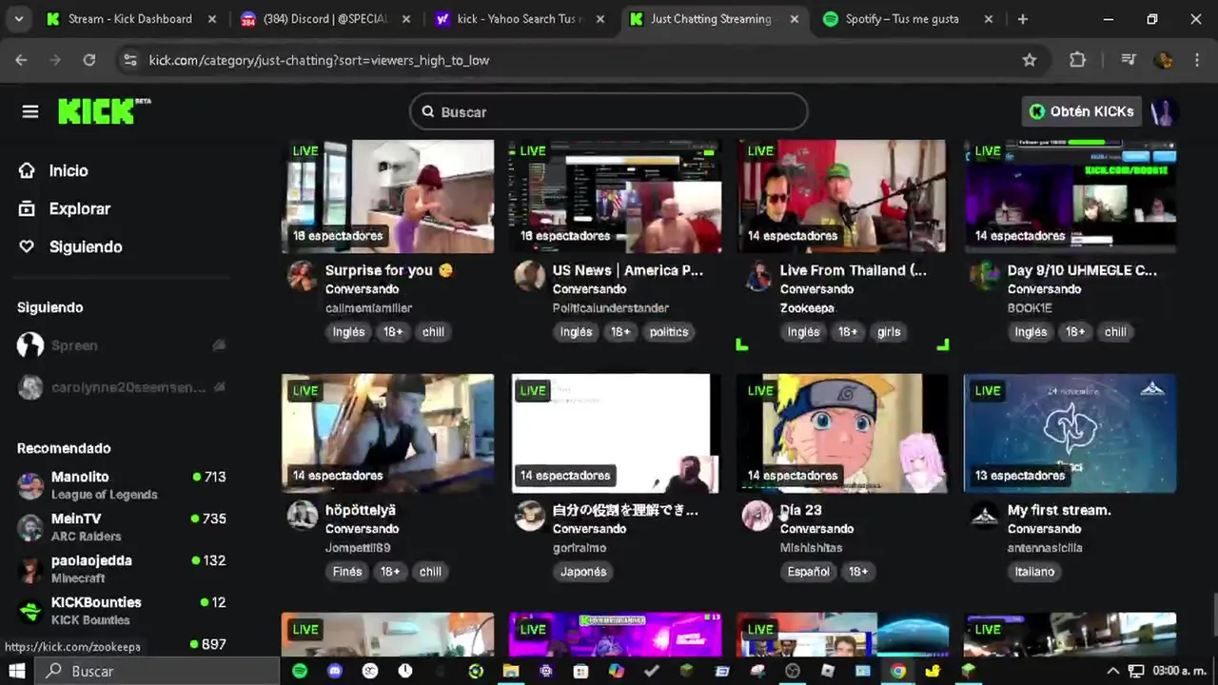
Task: Open the My first stream. thumbnail
Action: tap(1070, 433)
